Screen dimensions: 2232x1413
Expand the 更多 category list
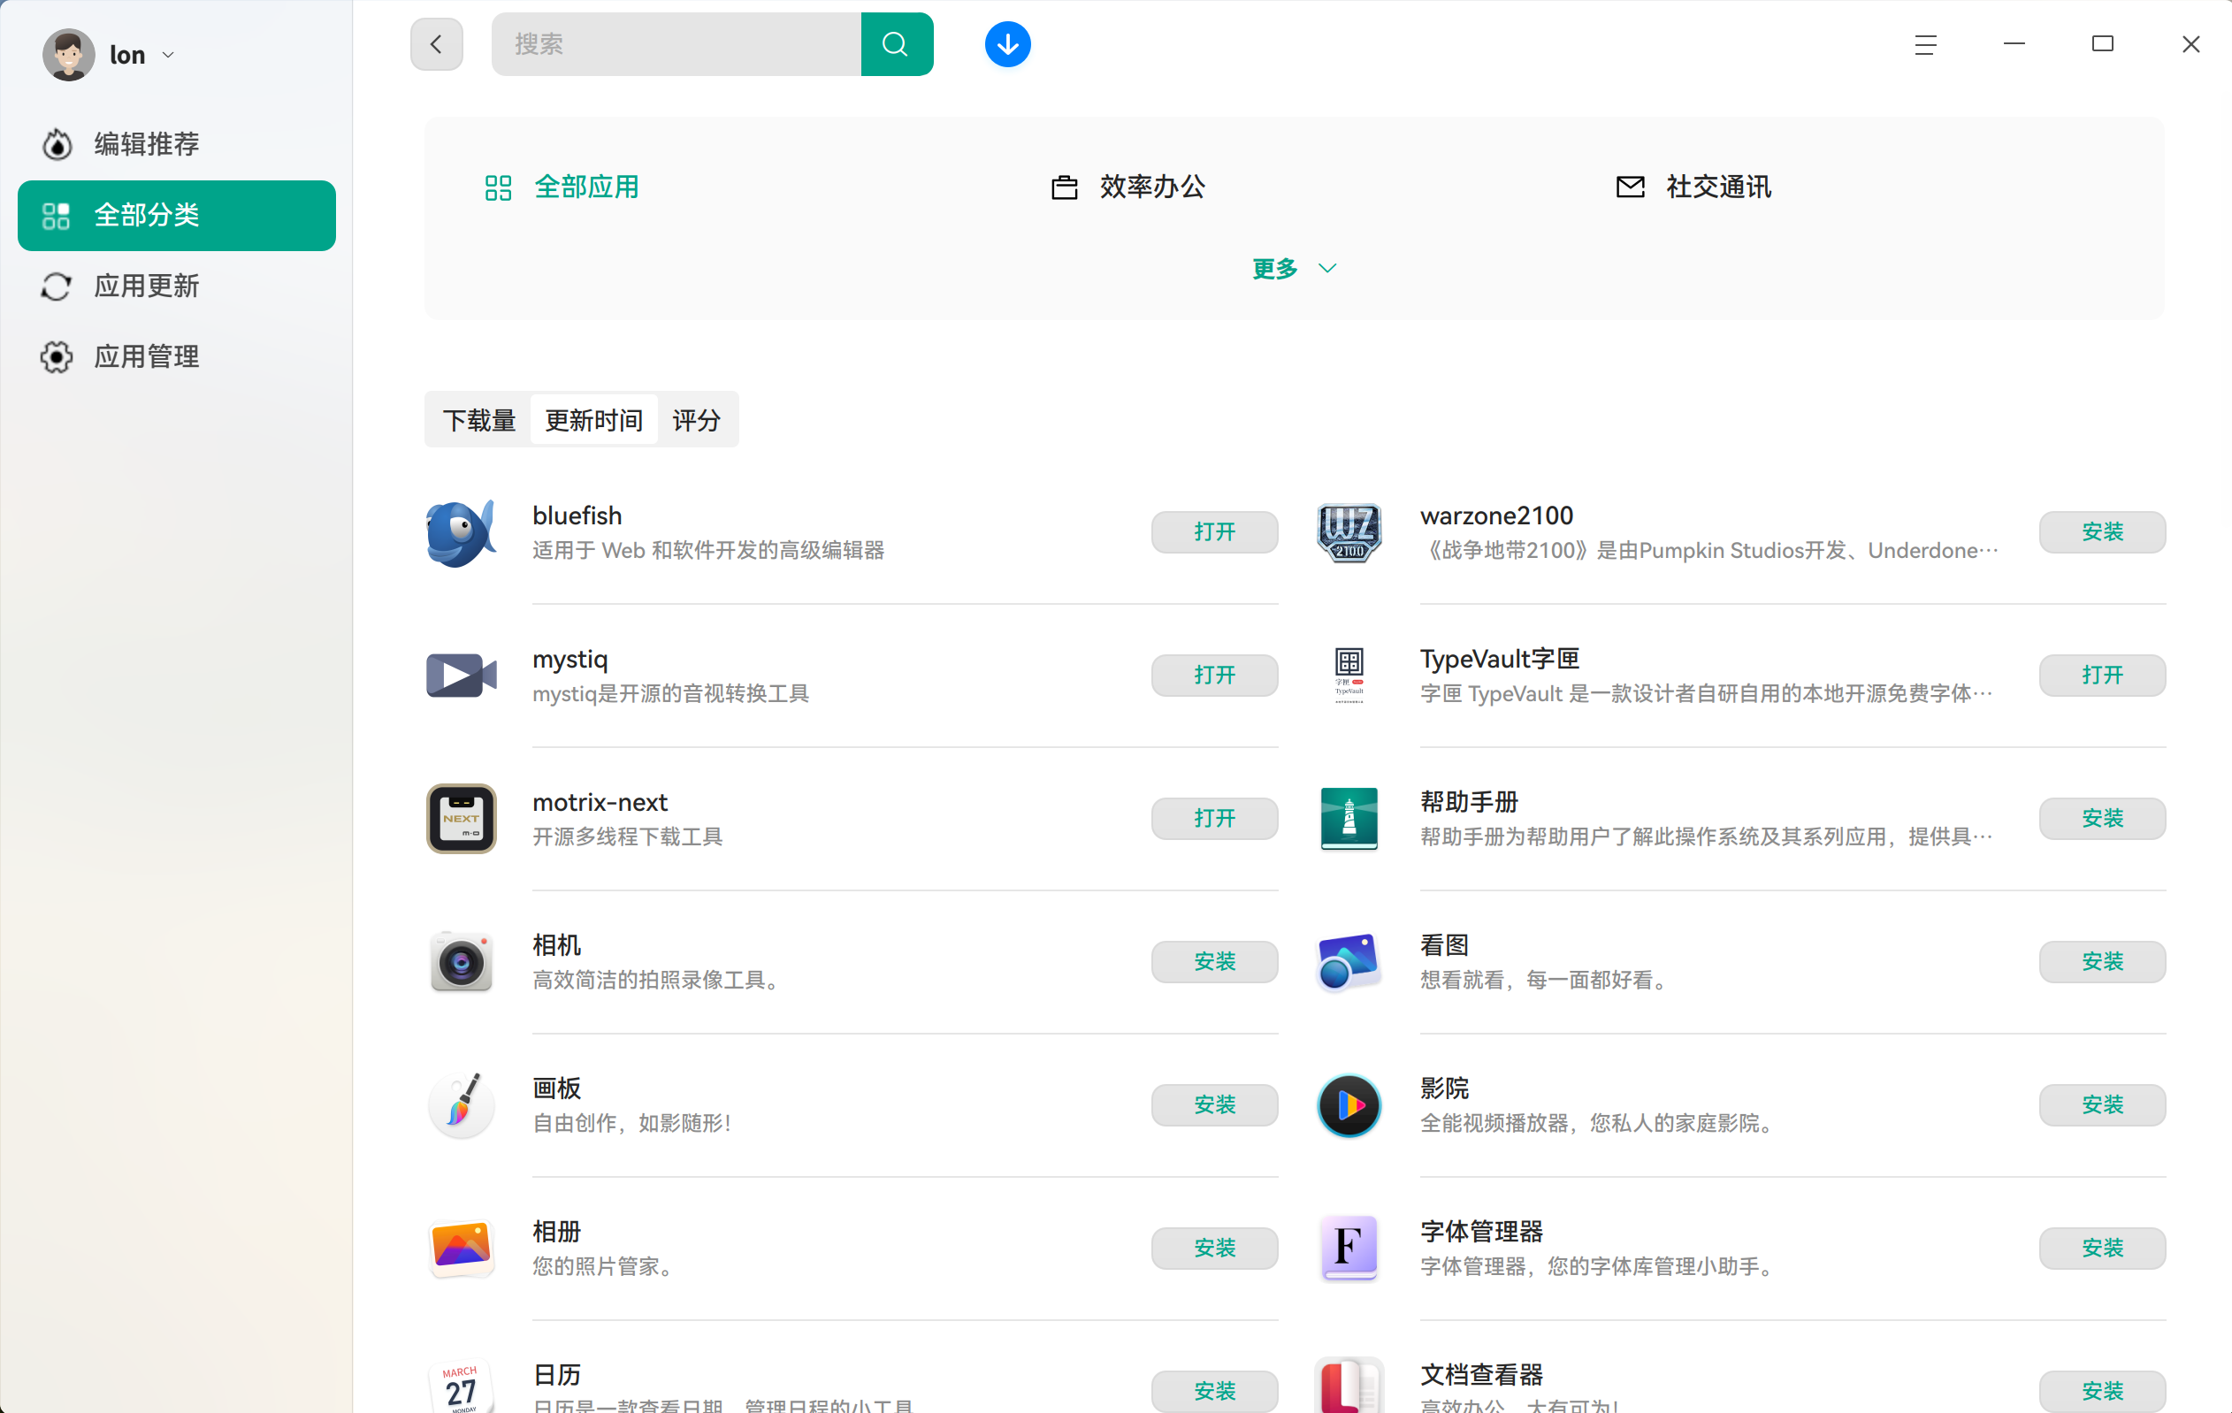1293,268
